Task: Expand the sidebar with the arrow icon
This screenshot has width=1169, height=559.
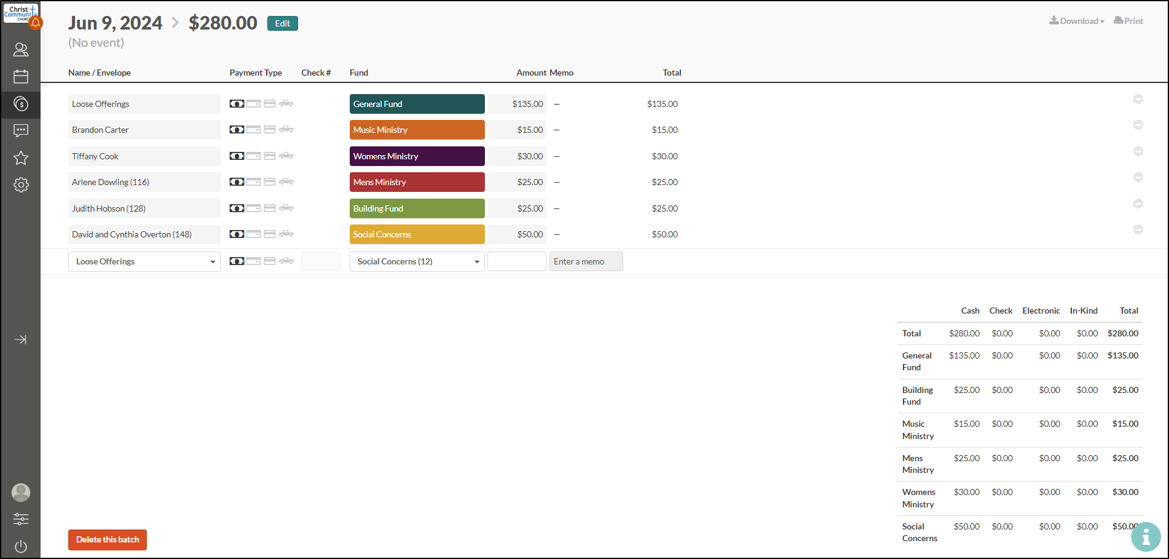Action: pyautogui.click(x=21, y=339)
